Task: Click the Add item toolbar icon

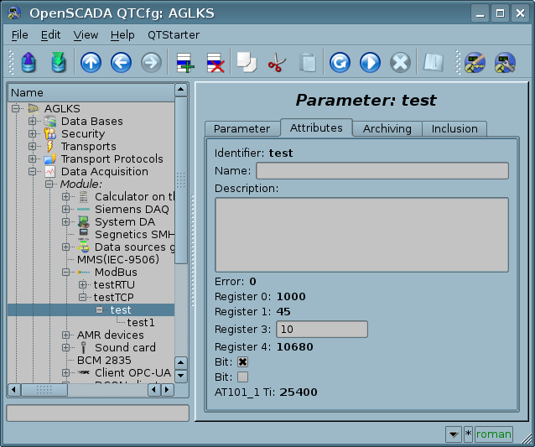Action: click(x=184, y=63)
